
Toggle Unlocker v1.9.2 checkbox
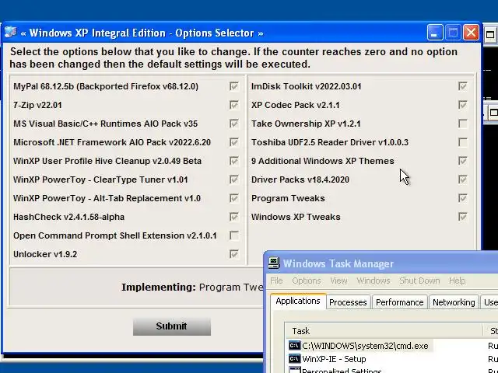coord(234,254)
